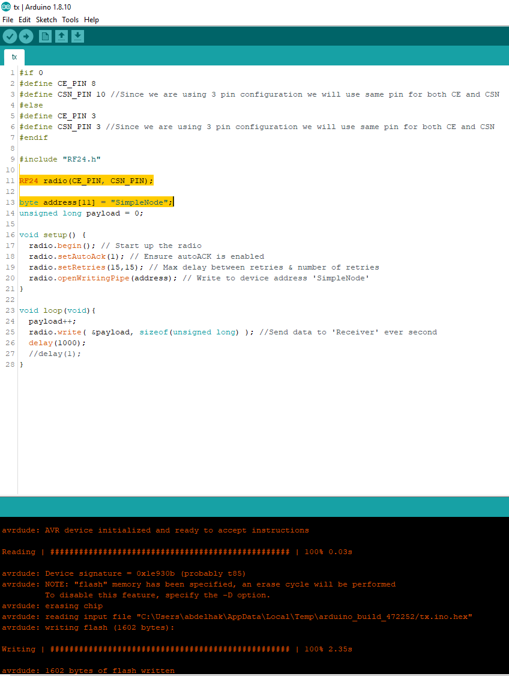Select the tx sketch tab
Viewport: 509px width, 676px height.
pos(14,57)
